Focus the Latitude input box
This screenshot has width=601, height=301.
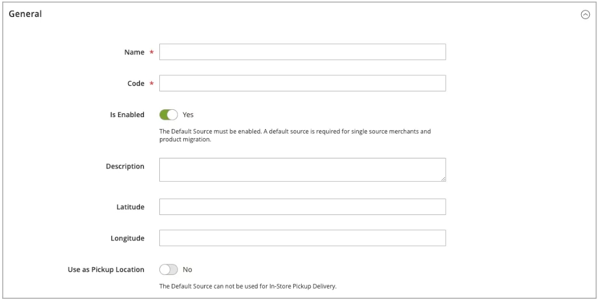pyautogui.click(x=302, y=207)
